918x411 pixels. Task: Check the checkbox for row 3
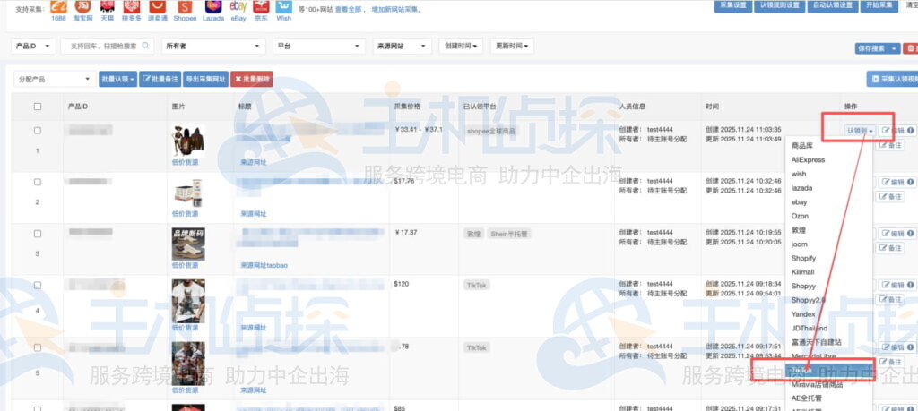pyautogui.click(x=38, y=234)
